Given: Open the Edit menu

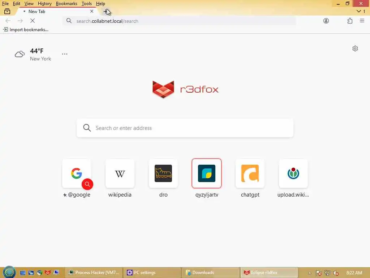Looking at the screenshot, I should tap(16, 4).
